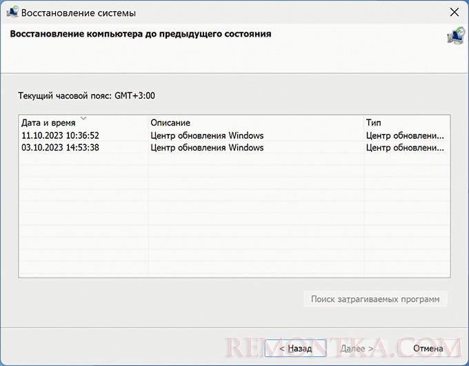Sort by the Описание column header
This screenshot has width=469, height=366.
tap(256, 122)
